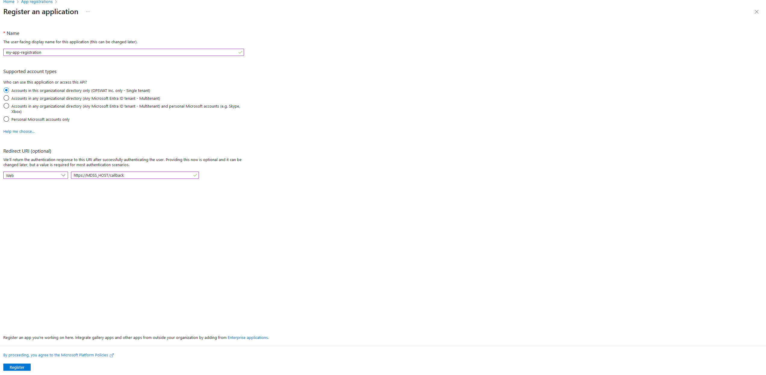
Task: Click the Redirect URI (optional) heading
Action: 27,151
